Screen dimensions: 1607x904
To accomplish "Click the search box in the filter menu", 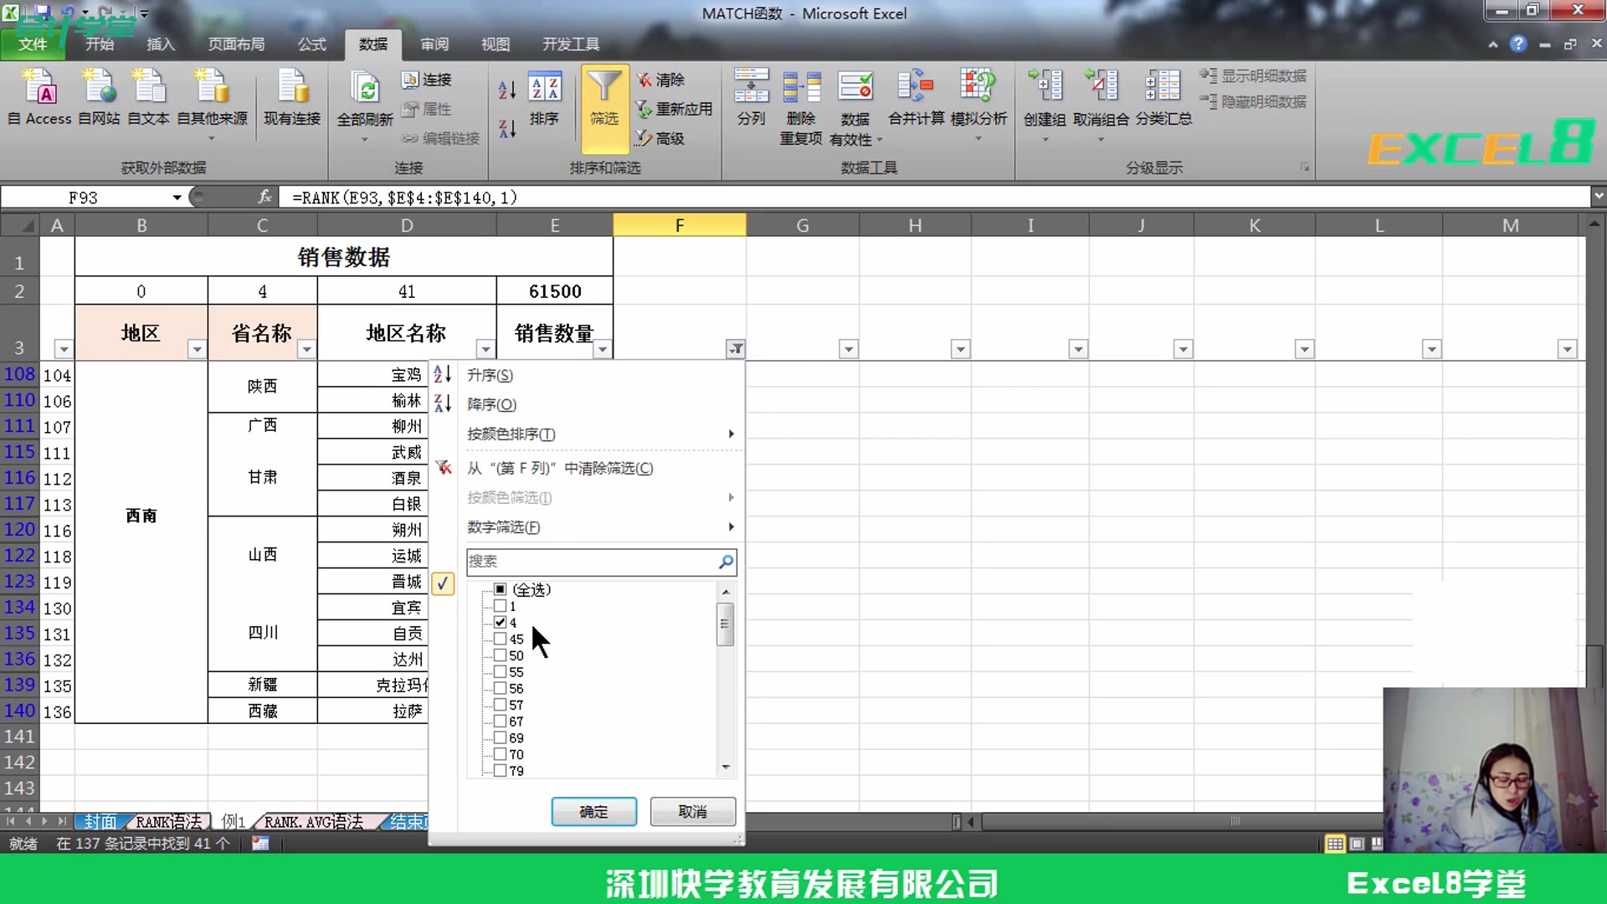I will click(x=594, y=562).
